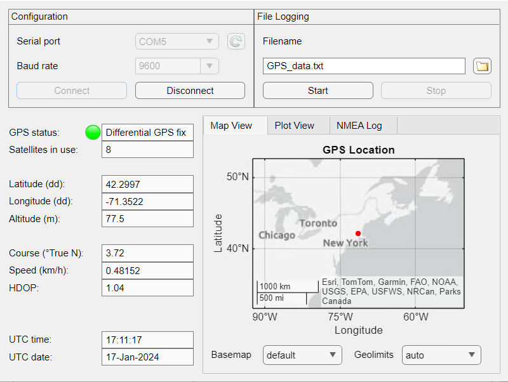The width and height of the screenshot is (508, 382).
Task: Switch to the Plot View tab
Action: click(295, 126)
